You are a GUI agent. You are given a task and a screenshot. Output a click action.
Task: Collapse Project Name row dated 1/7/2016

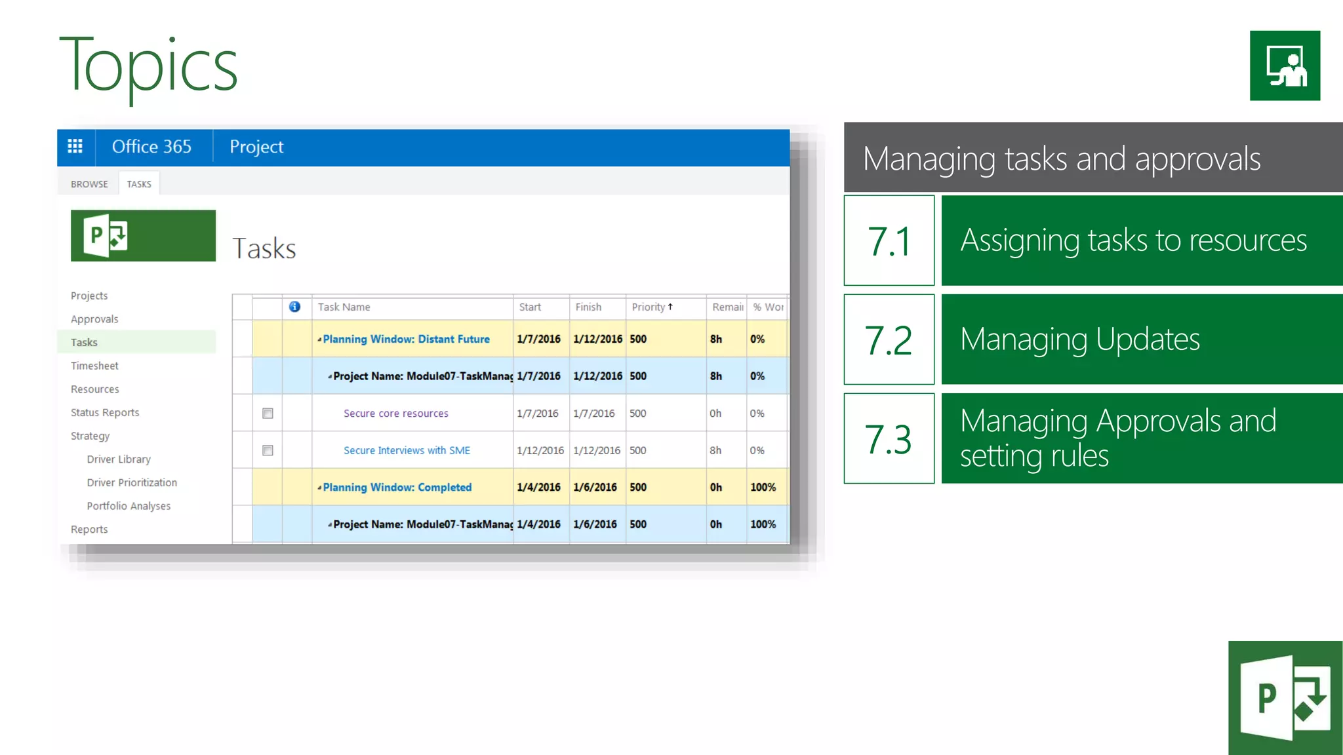[330, 377]
